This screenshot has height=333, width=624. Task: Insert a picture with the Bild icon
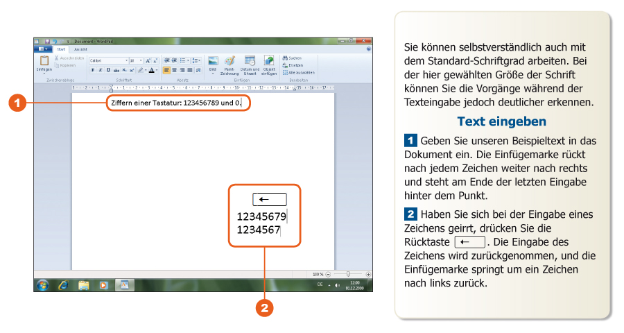tap(214, 62)
